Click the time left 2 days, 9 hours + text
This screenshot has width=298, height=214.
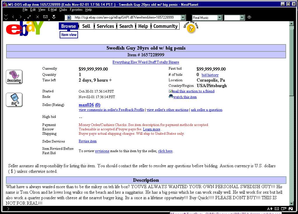[95, 80]
